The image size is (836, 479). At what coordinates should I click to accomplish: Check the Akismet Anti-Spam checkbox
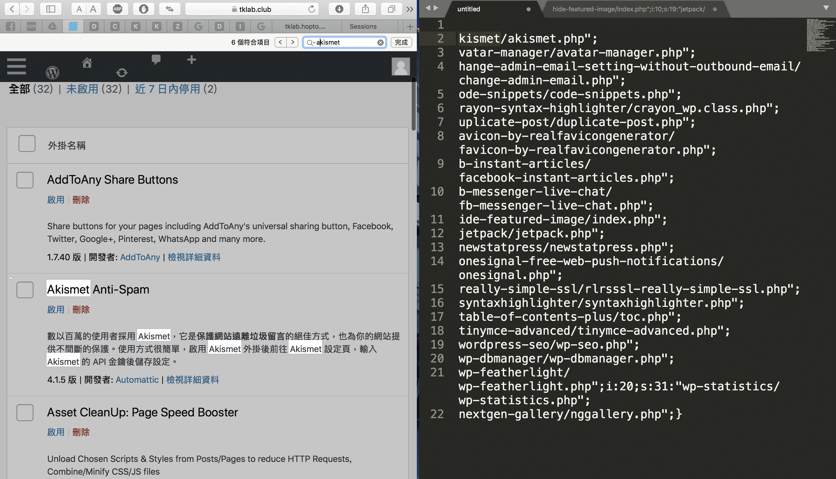point(25,290)
